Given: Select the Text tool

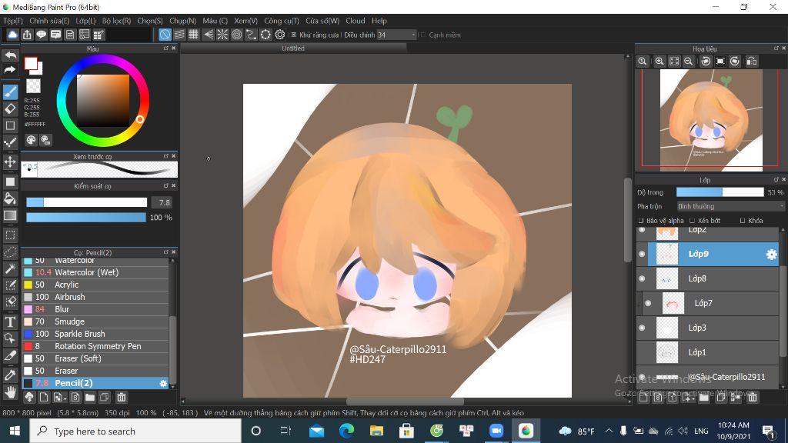Looking at the screenshot, I should pos(10,321).
